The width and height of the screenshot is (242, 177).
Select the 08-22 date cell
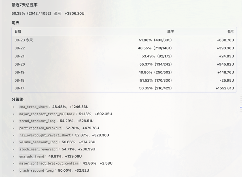pyautogui.click(x=20, y=48)
